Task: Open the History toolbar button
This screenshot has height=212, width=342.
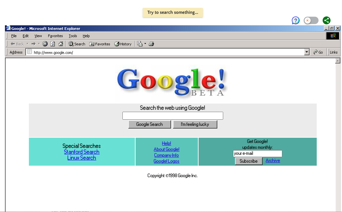Action: pos(123,44)
